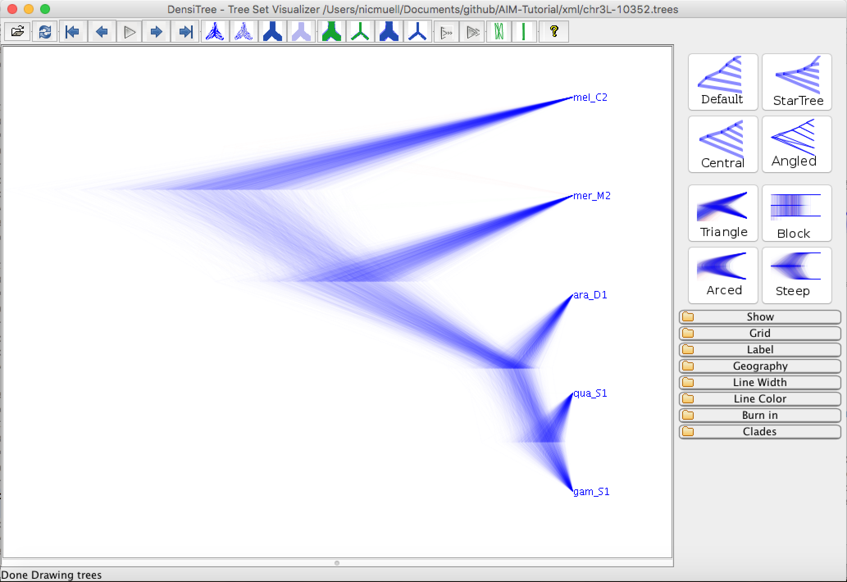This screenshot has height=582, width=847.
Task: Click the Block style button
Action: point(797,213)
